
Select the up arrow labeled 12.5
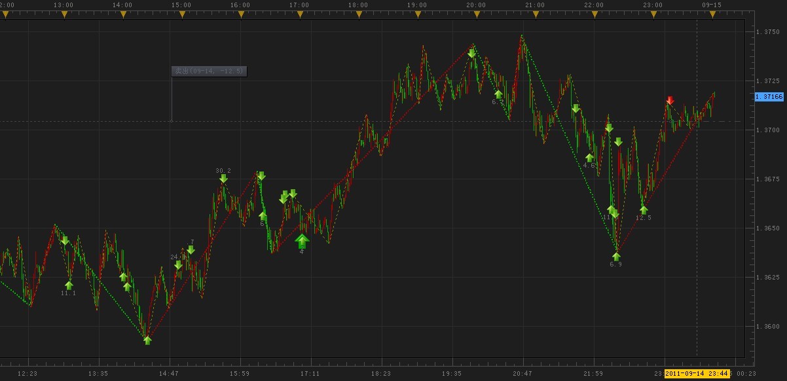(x=644, y=210)
